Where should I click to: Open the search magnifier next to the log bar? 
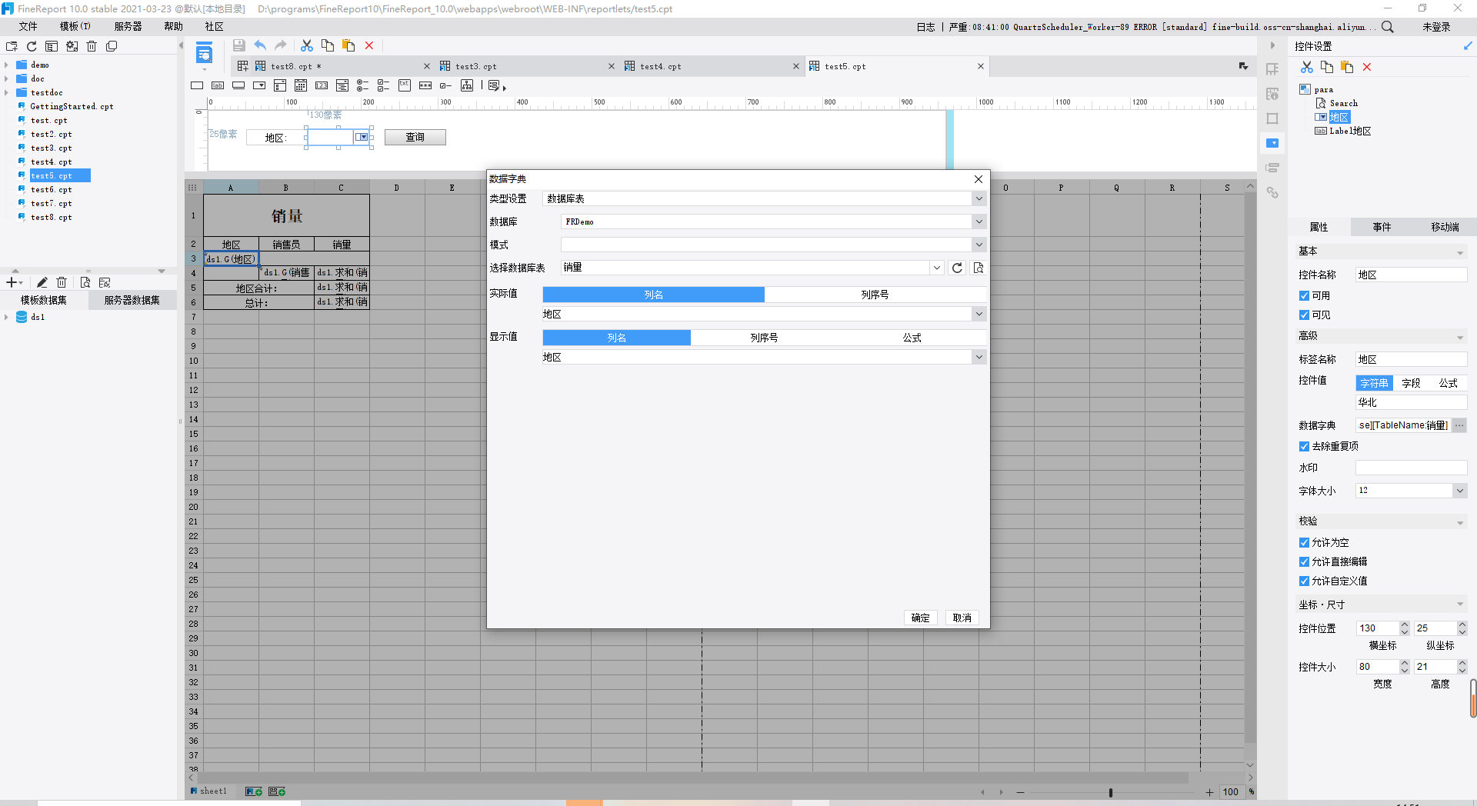point(1388,27)
